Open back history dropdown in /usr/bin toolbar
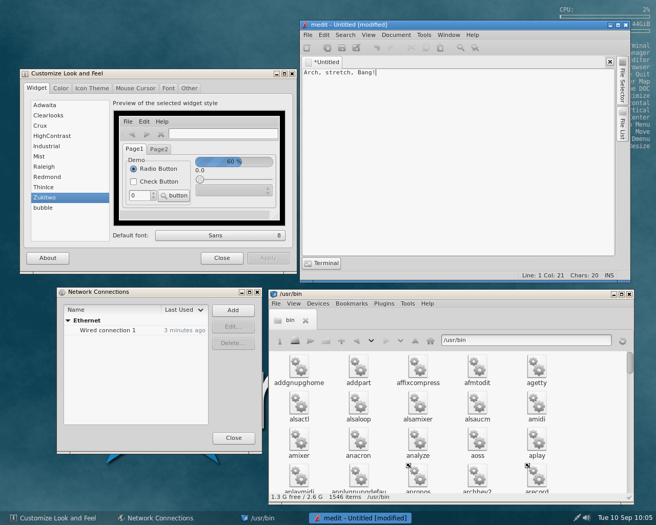This screenshot has width=656, height=525. coord(371,341)
